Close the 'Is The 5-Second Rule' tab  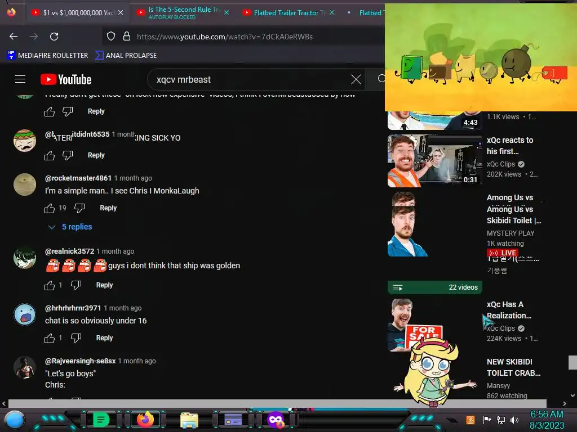coord(227,12)
